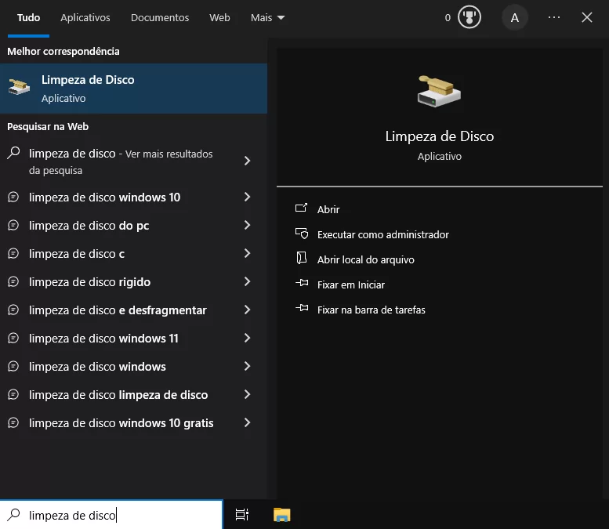
Task: Select suggestion limpeza de disco e desfragmentar
Action: (x=133, y=310)
